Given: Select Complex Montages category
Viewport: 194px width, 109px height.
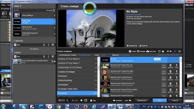Looking at the screenshot, I should point(77,72).
